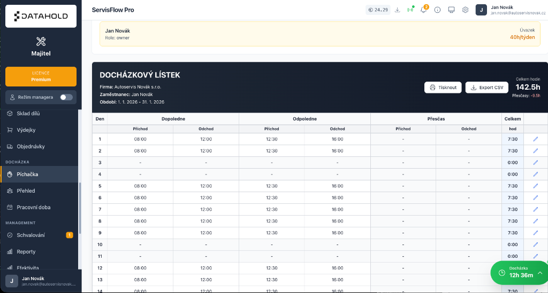Screen dimensions: 548x293
Task: Open the info circle icon
Action: pyautogui.click(x=437, y=10)
